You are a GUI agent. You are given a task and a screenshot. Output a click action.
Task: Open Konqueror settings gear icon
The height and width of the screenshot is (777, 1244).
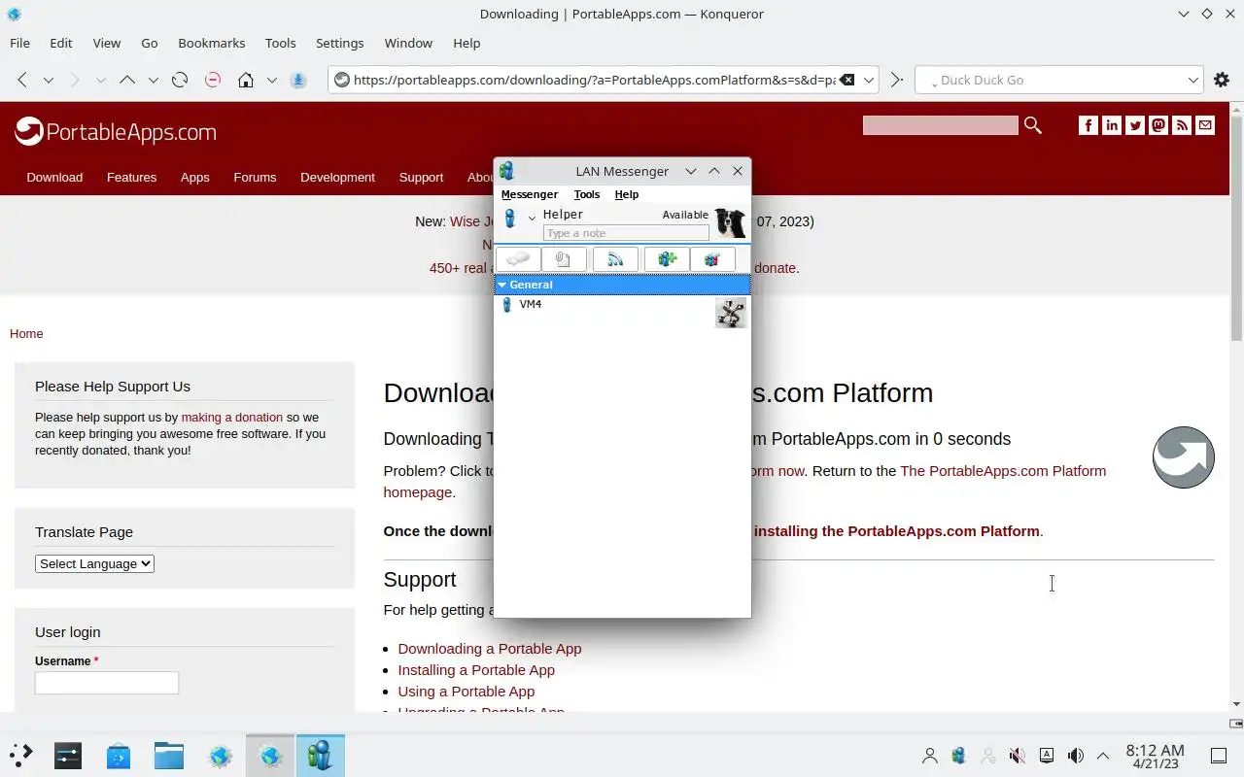[x=1222, y=80]
